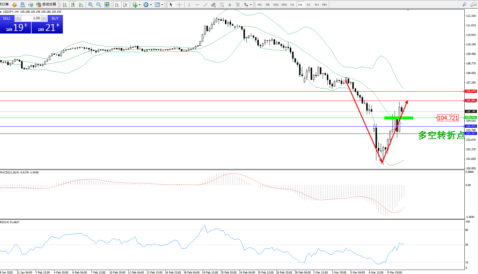Select the Fibonacci retracement tool
The image size is (478, 274).
221,5
